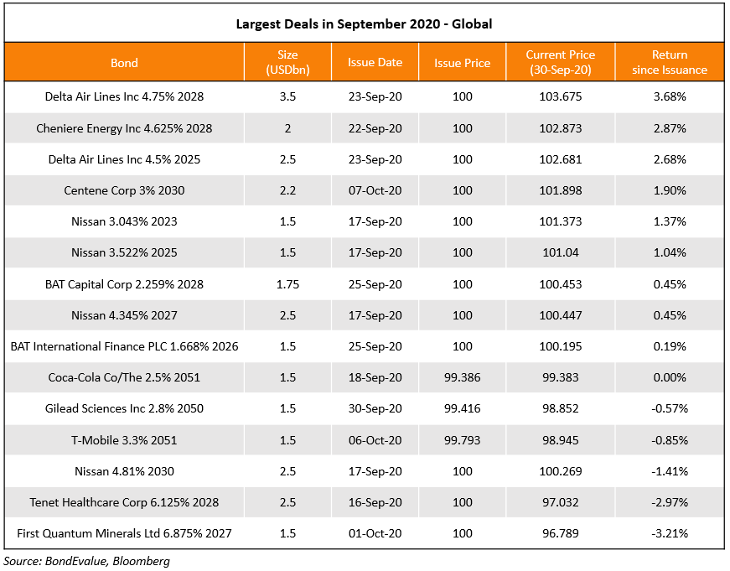Screen dimensions: 730x571
Task: Click return value 0.00%
Action: tap(670, 377)
